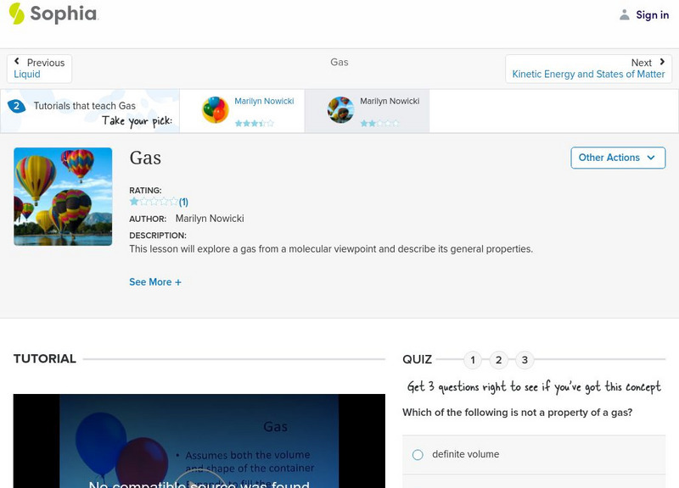Select the 'definite volume' radio option
The image size is (679, 488).
pyautogui.click(x=418, y=455)
